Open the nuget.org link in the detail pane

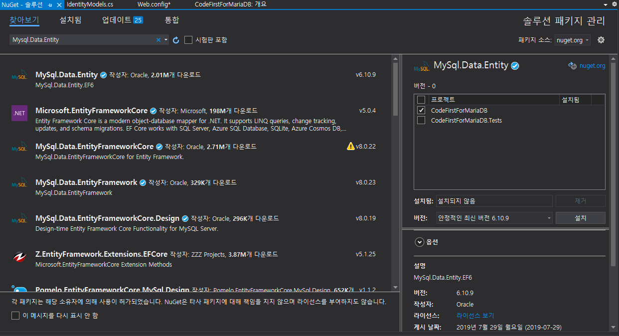(x=592, y=66)
